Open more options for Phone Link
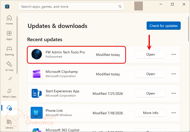Viewport: 190px width, 132px height. click(173, 113)
